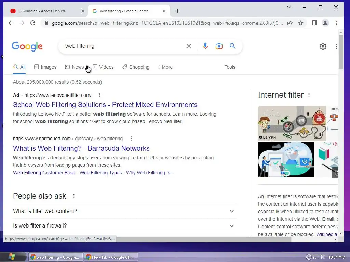This screenshot has height=262, width=350.
Task: Click the 10:34 AM taskbar clock
Action: click(337, 257)
